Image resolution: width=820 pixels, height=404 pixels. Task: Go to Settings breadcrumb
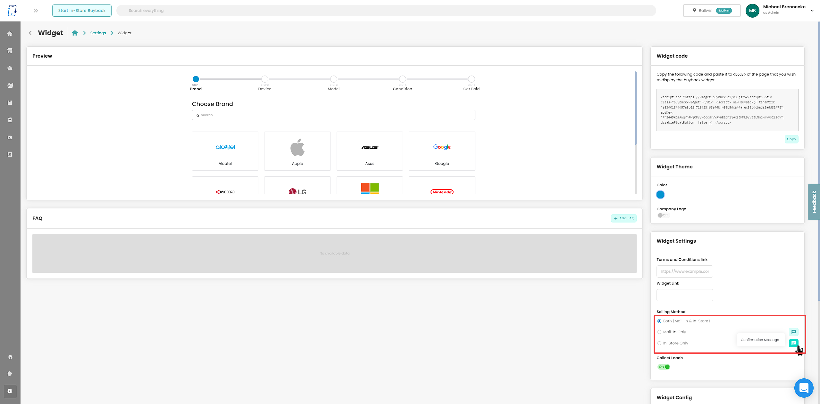tap(98, 33)
